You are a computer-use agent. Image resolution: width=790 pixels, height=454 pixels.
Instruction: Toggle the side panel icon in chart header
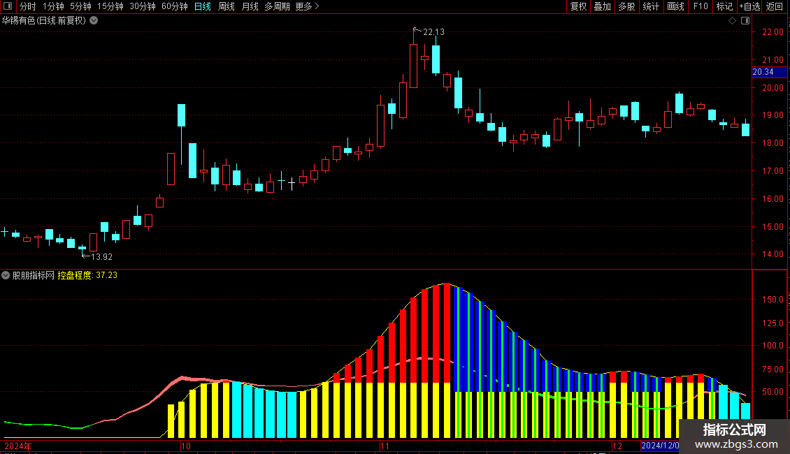click(x=745, y=21)
